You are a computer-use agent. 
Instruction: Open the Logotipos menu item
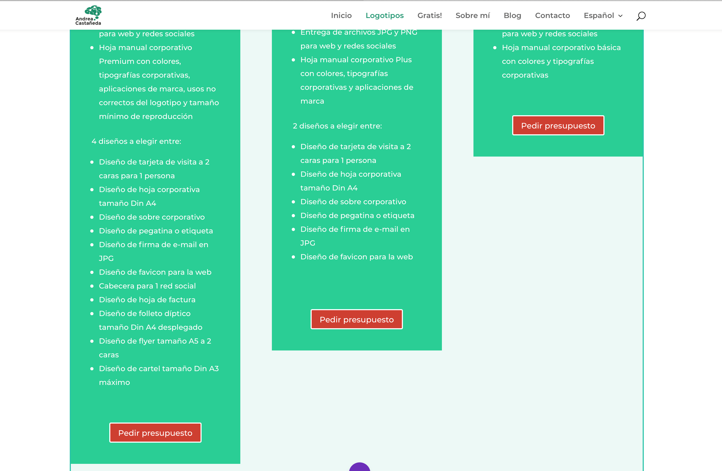384,15
